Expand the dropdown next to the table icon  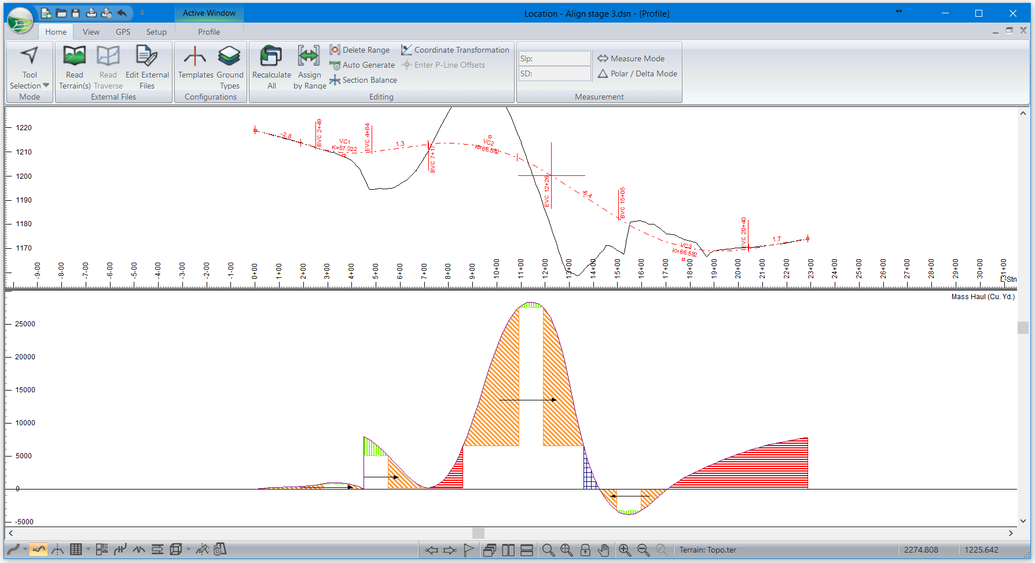point(88,550)
